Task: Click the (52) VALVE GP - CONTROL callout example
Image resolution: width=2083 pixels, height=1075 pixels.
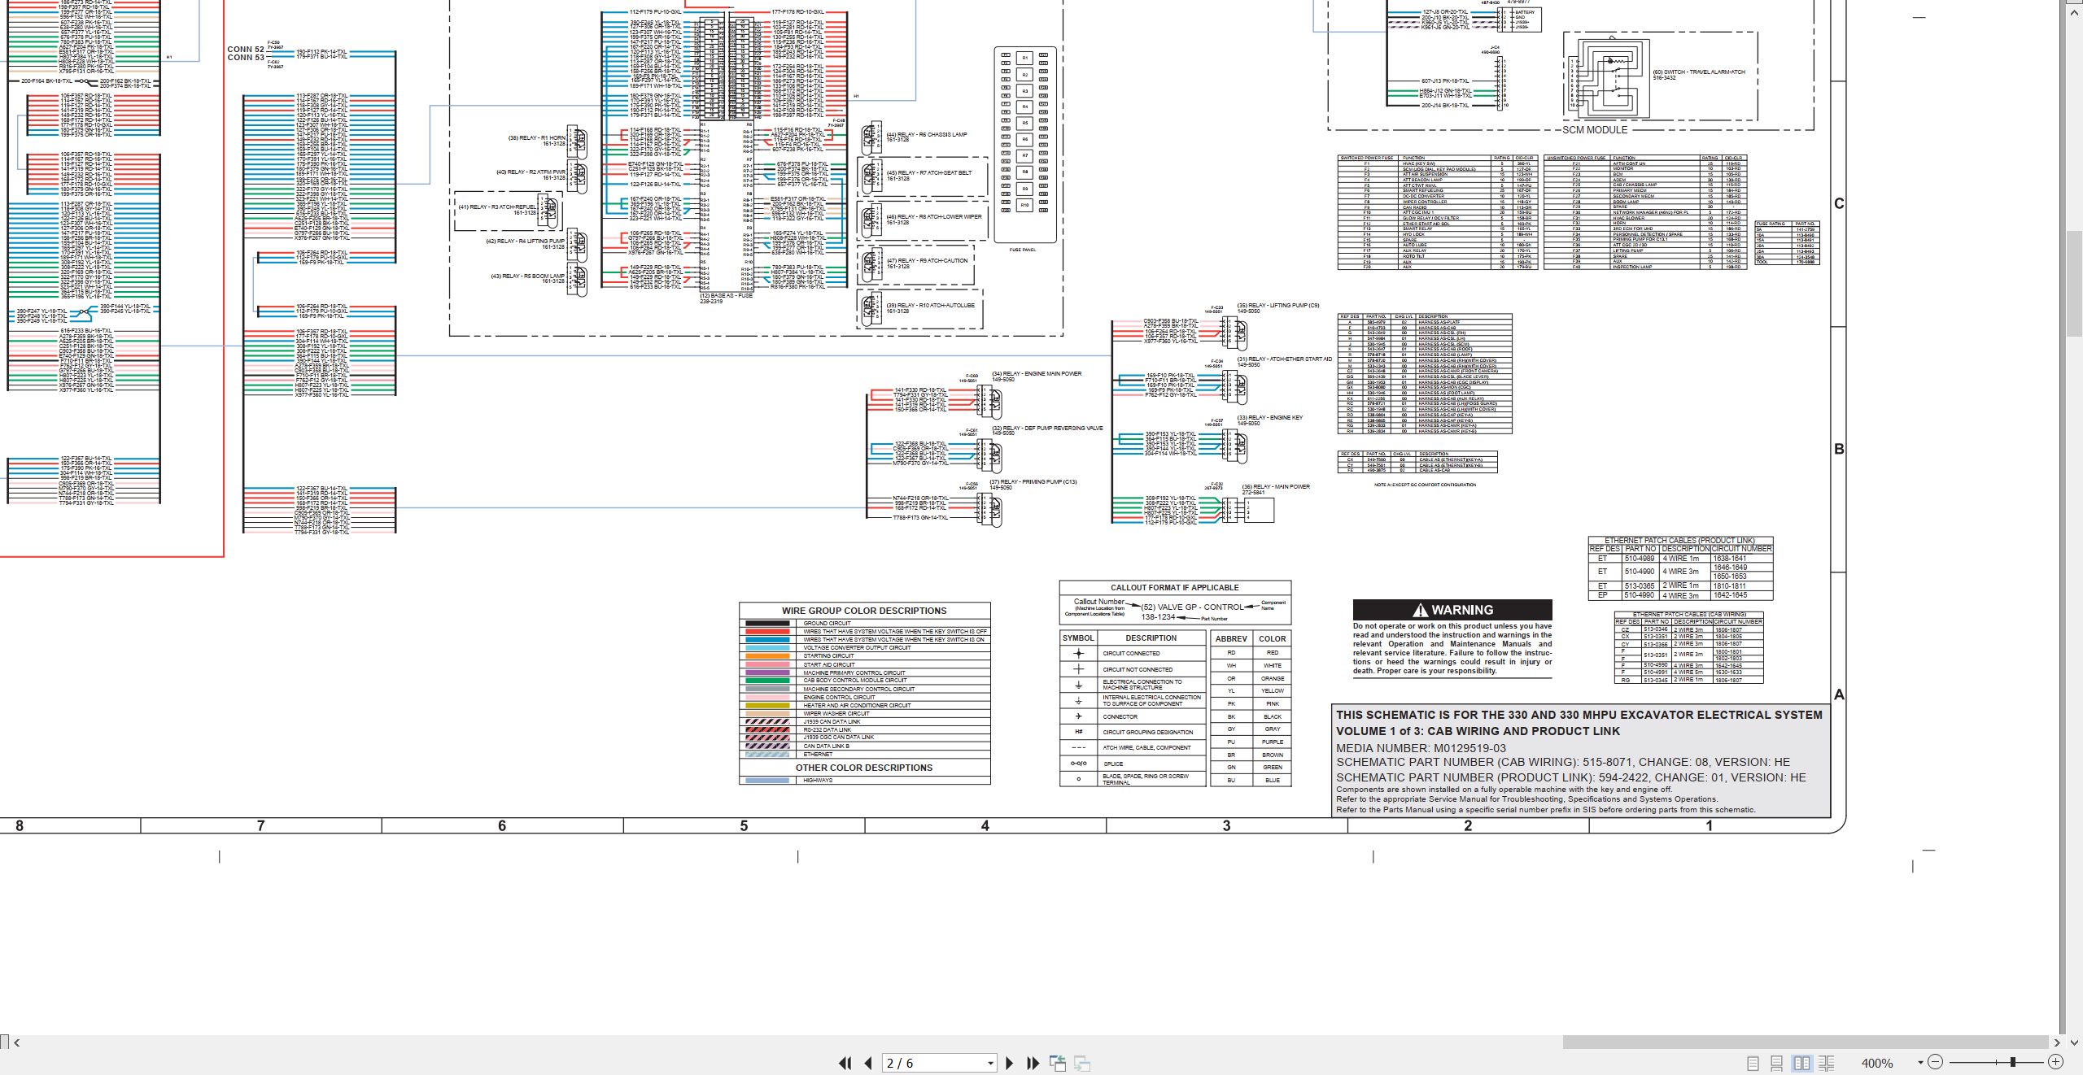Action: coord(1192,607)
